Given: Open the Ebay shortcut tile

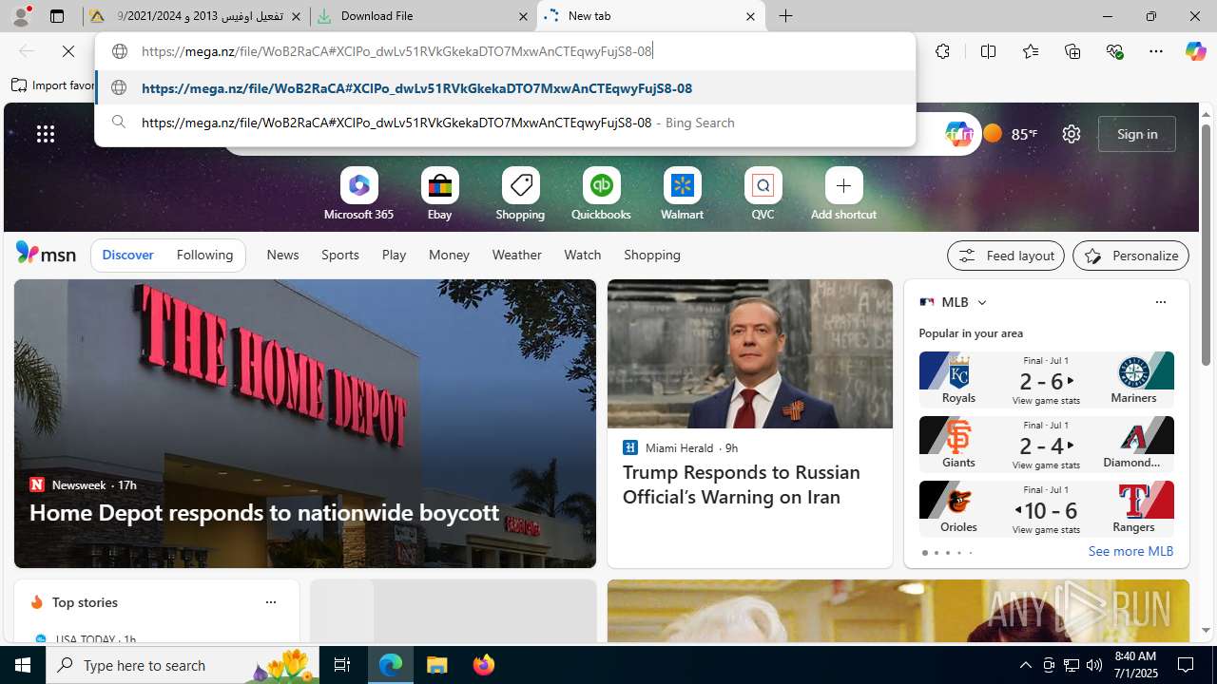Looking at the screenshot, I should (x=439, y=196).
